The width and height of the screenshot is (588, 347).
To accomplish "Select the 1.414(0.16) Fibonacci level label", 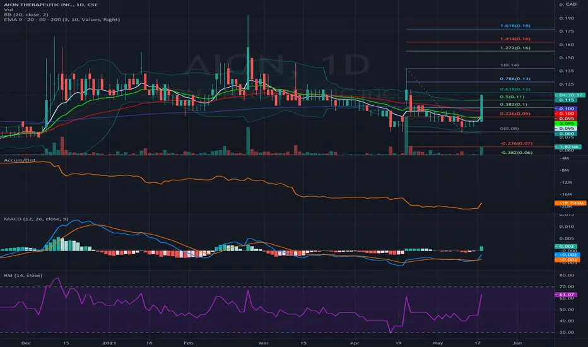I will coord(515,39).
